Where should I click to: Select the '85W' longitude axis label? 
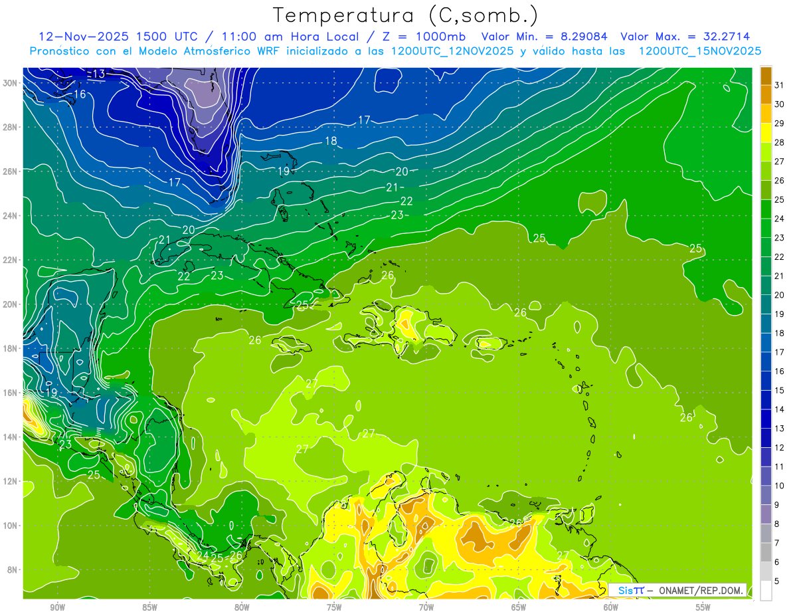[x=149, y=607]
